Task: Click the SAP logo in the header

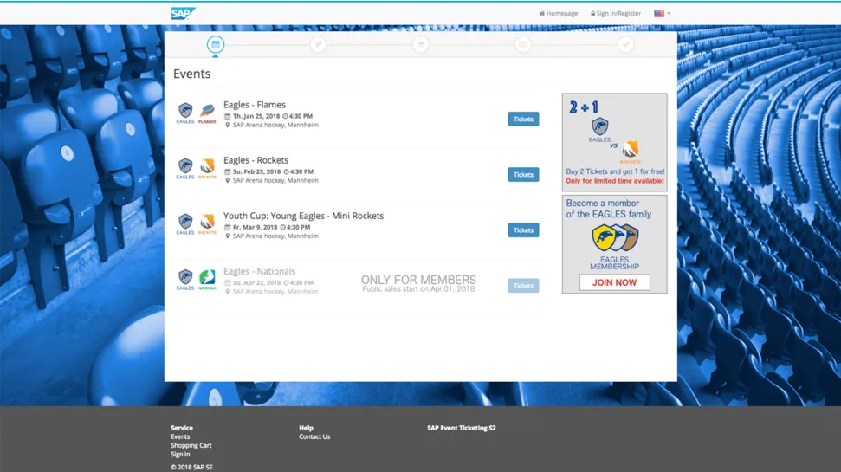Action: [183, 13]
